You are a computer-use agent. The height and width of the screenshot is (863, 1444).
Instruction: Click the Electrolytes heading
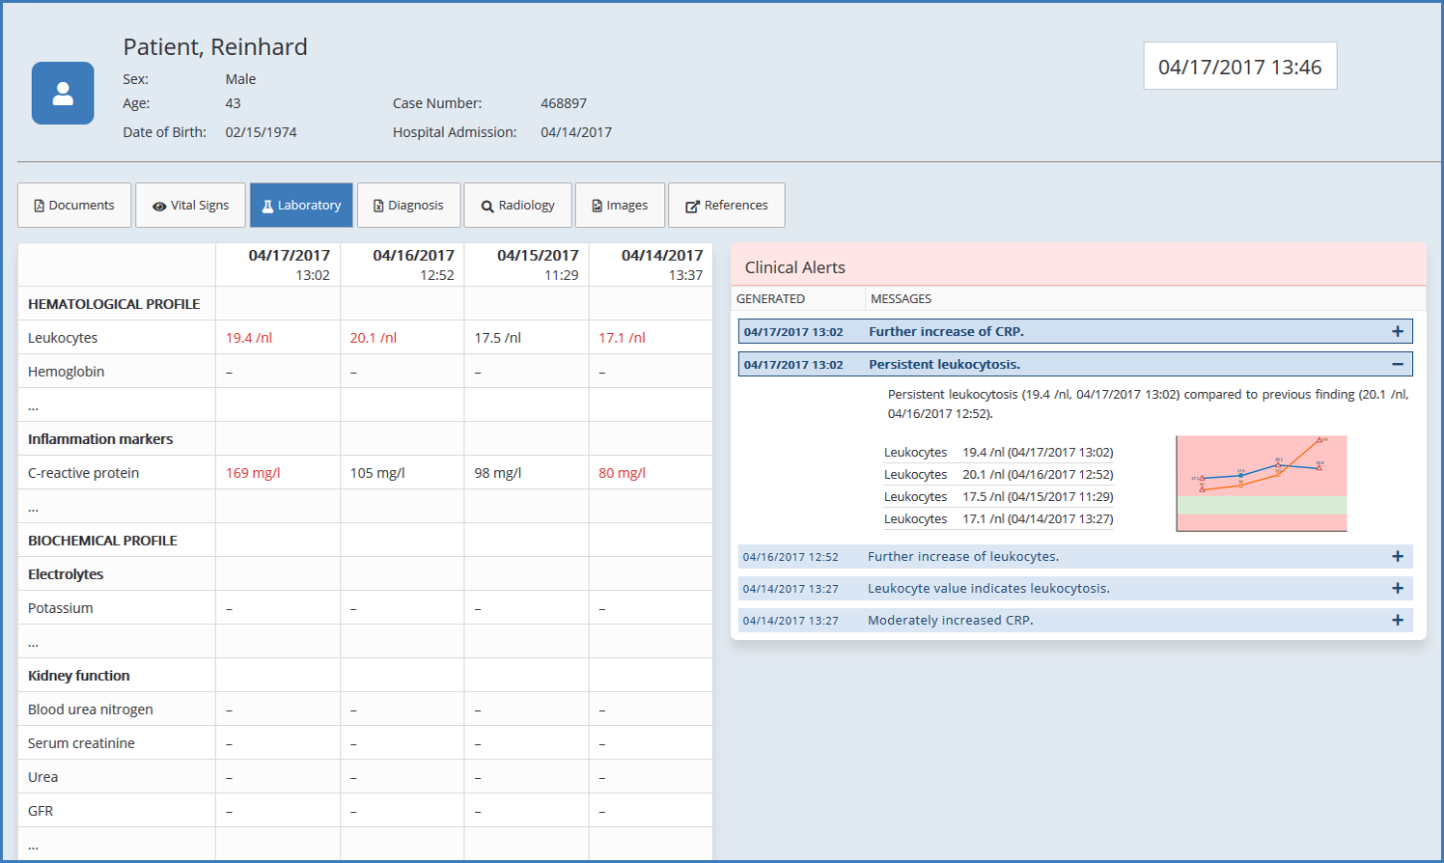pos(66,574)
